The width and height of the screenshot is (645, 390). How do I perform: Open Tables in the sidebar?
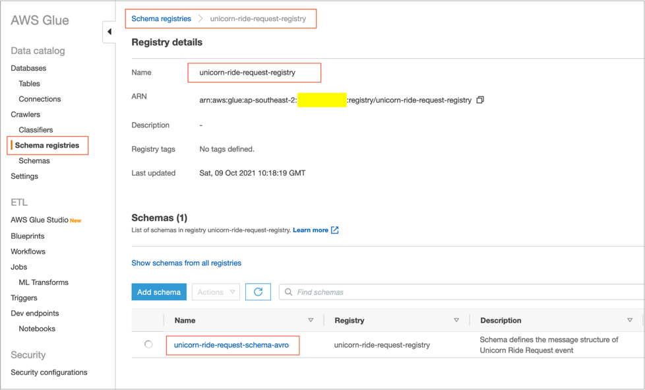pos(29,84)
